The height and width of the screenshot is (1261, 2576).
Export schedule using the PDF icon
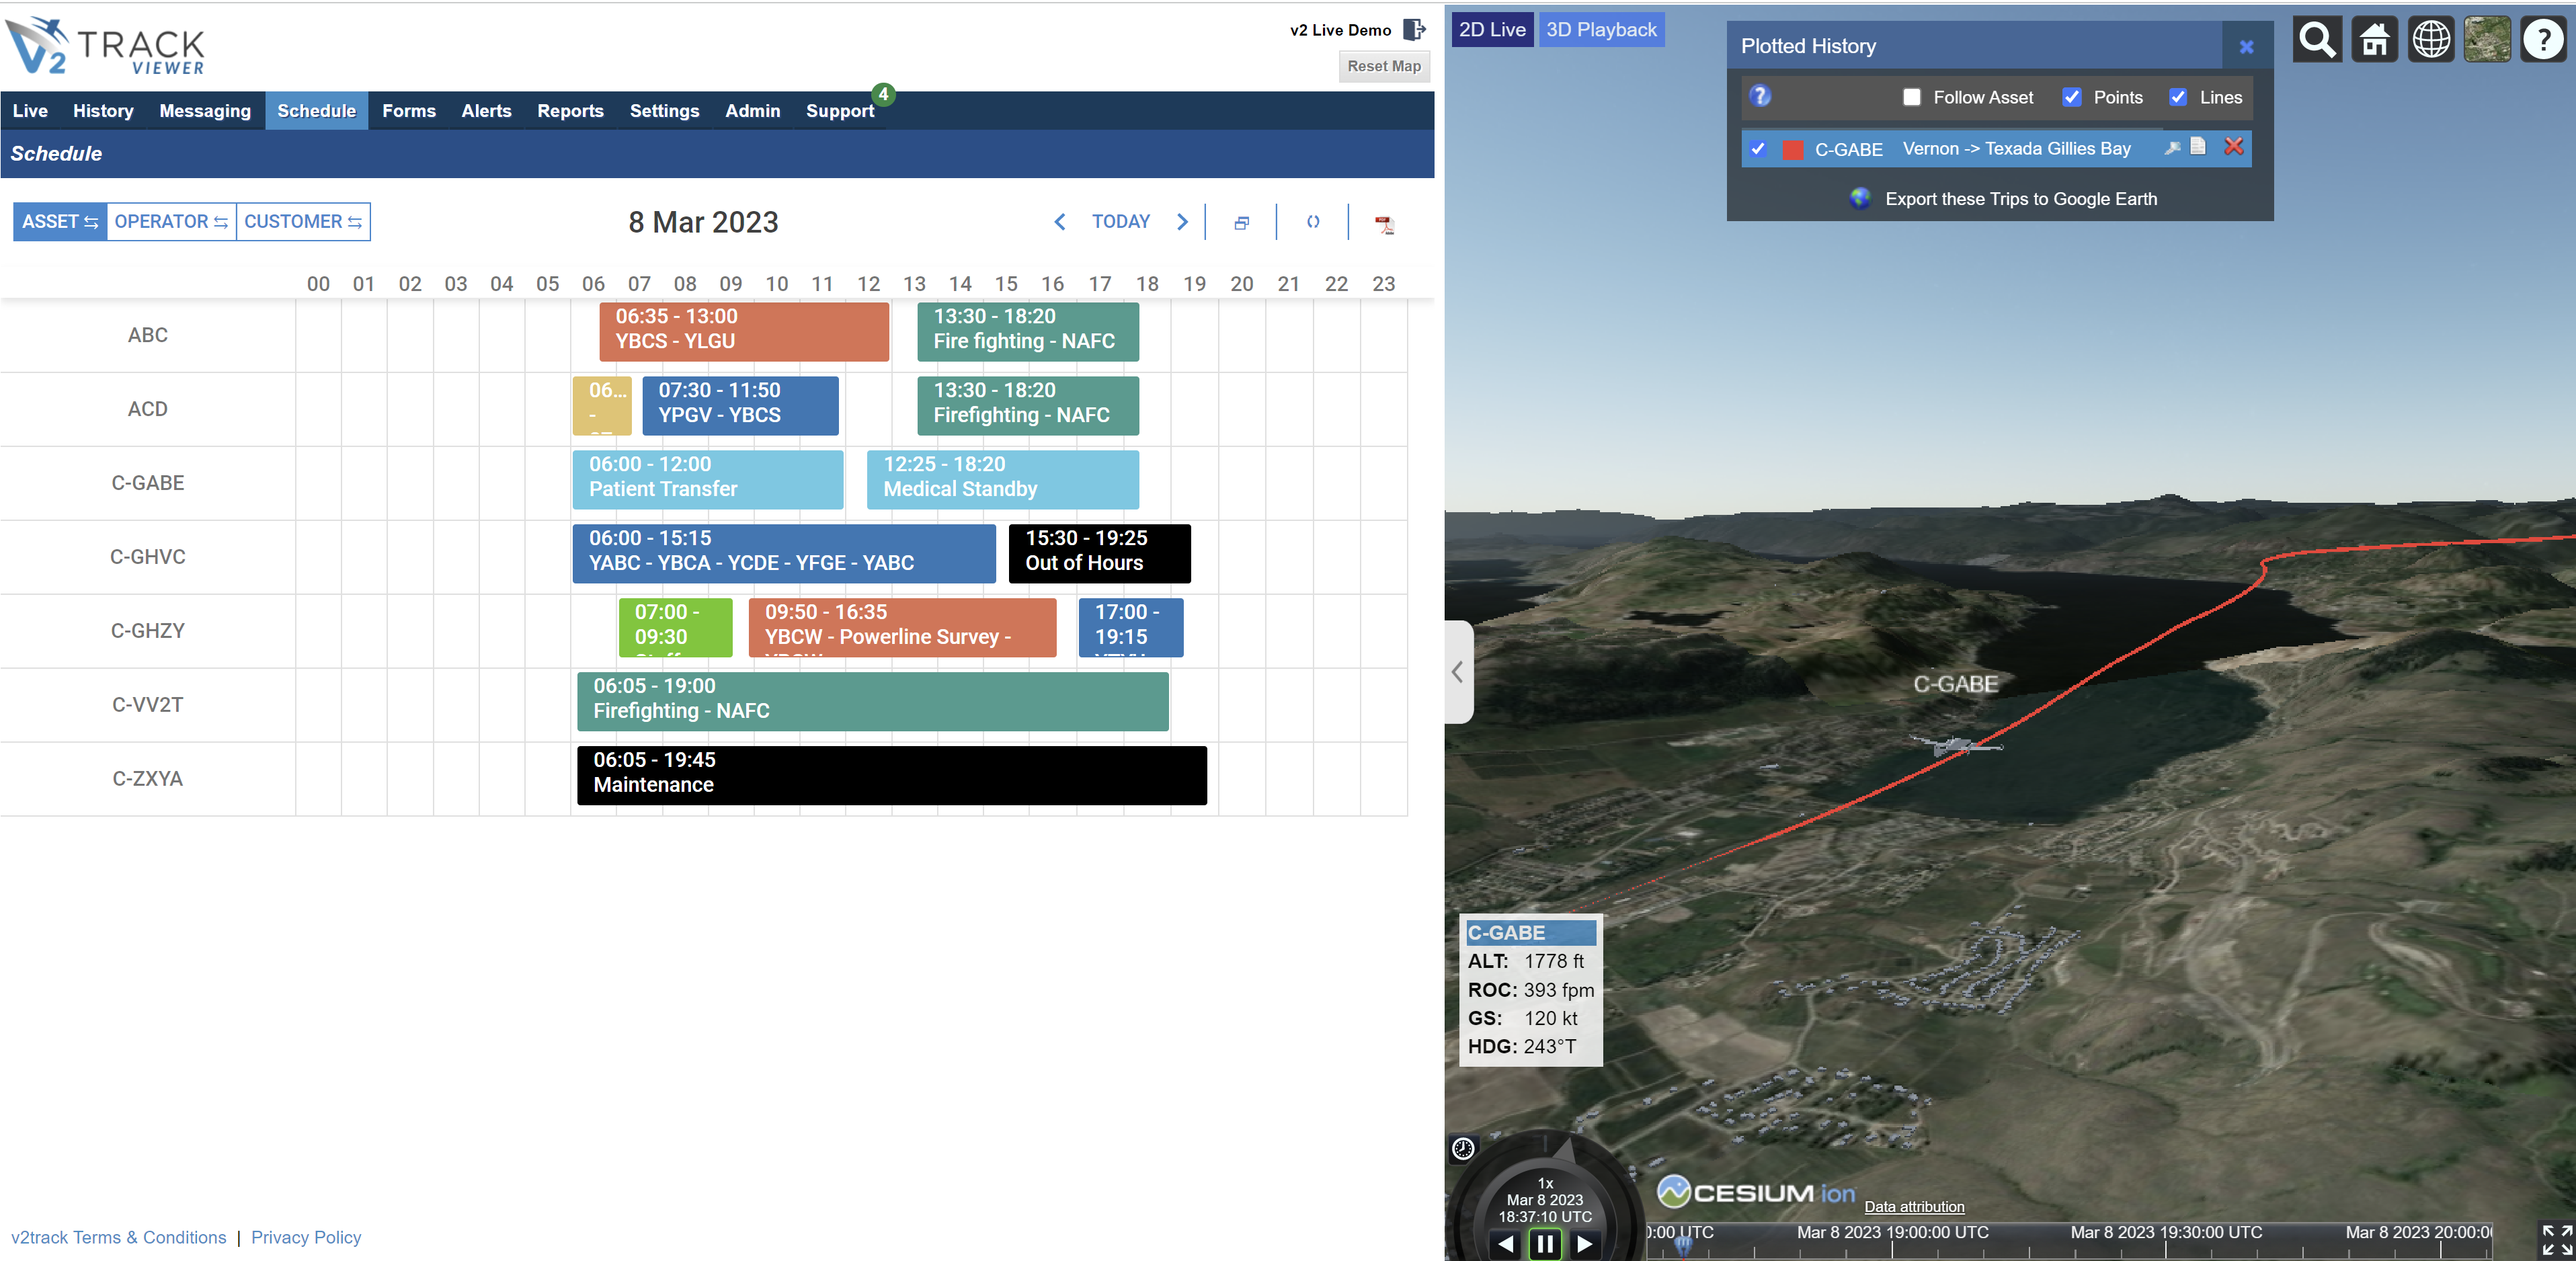(1384, 224)
